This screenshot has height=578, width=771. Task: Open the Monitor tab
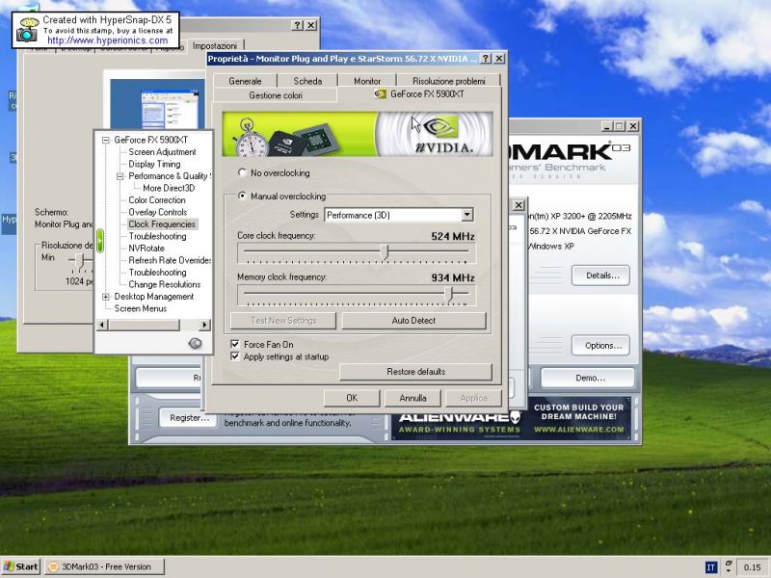[367, 81]
